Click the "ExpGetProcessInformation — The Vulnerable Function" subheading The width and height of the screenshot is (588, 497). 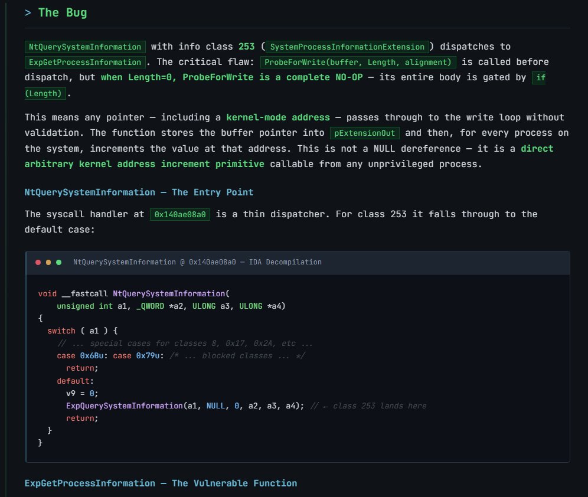point(161,483)
